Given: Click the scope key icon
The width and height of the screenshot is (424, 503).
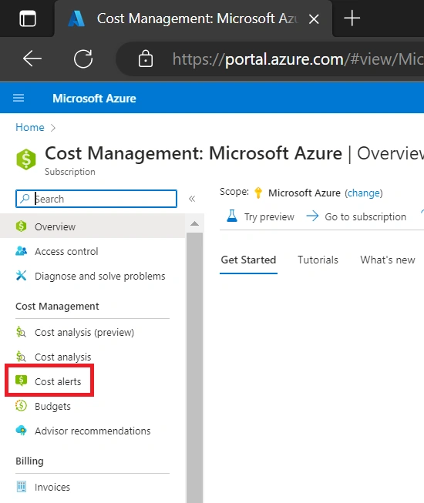Looking at the screenshot, I should 258,193.
